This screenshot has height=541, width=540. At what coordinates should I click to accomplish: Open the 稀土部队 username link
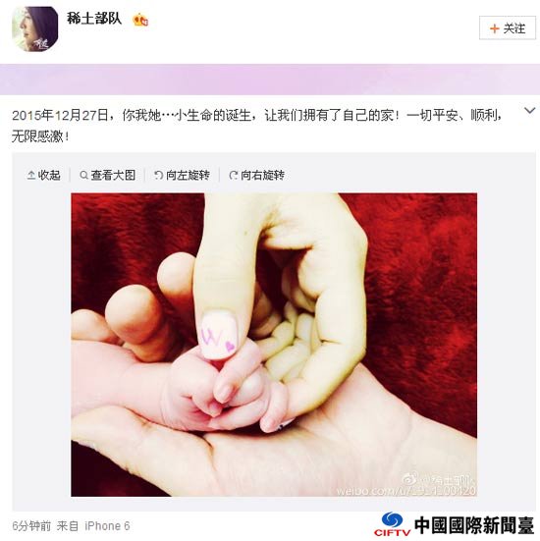click(94, 18)
